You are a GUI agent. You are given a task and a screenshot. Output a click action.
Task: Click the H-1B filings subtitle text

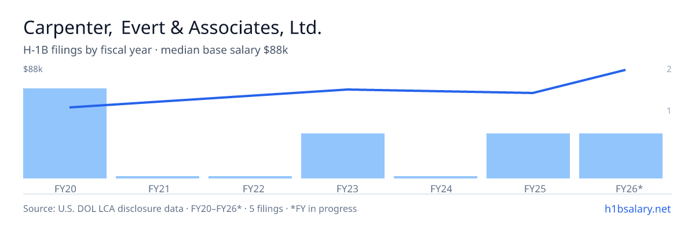pos(156,50)
